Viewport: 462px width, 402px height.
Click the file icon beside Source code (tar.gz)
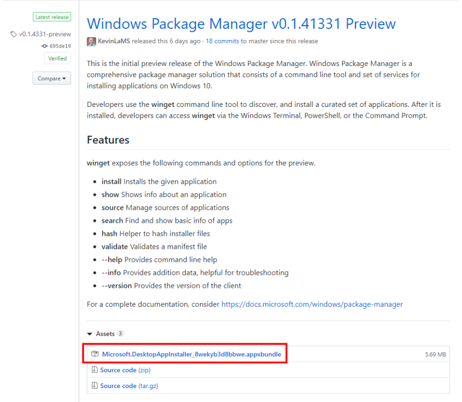tap(94, 385)
